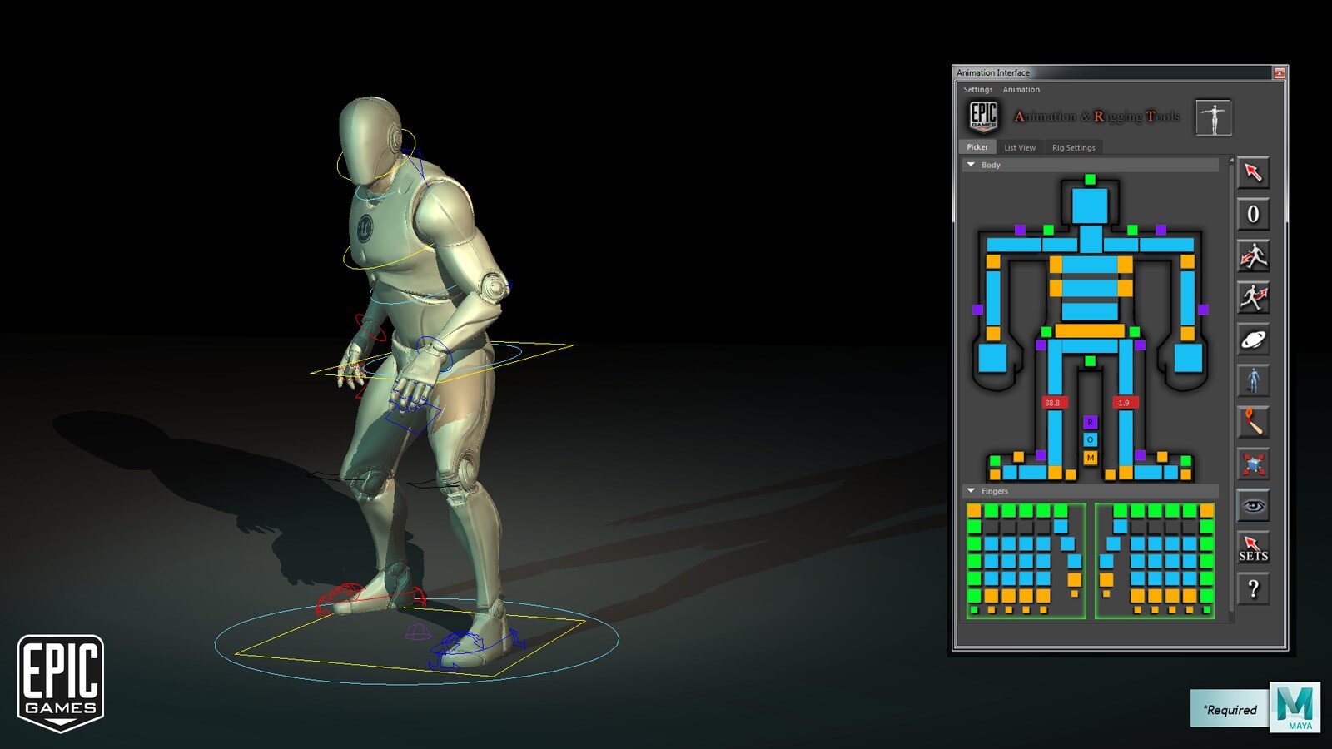This screenshot has width=1332, height=749.
Task: Click the T-pose character thumbnail
Action: [x=1213, y=117]
